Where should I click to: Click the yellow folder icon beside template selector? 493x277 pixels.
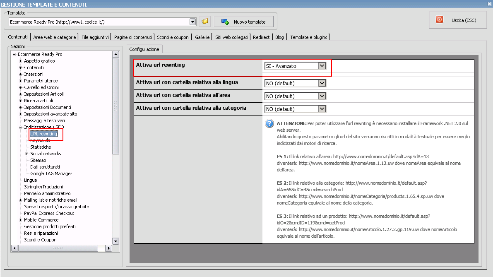[x=204, y=22]
